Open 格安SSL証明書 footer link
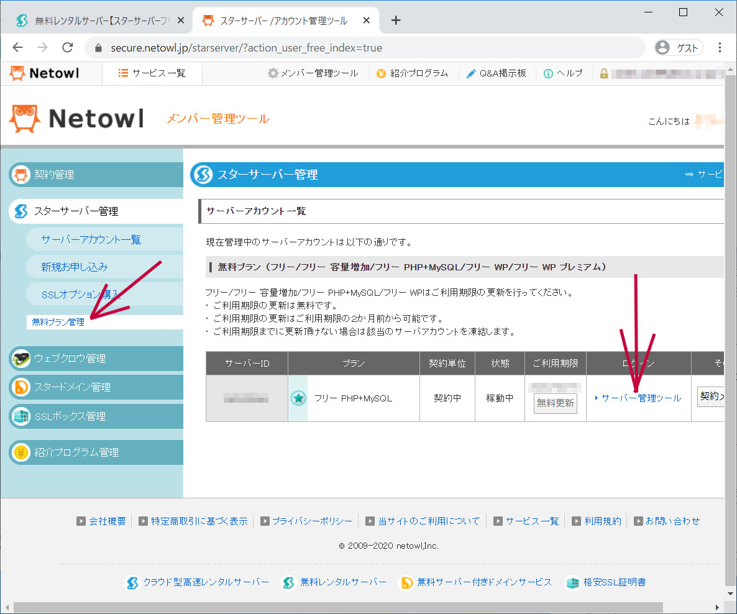This screenshot has width=737, height=614. coord(615,582)
